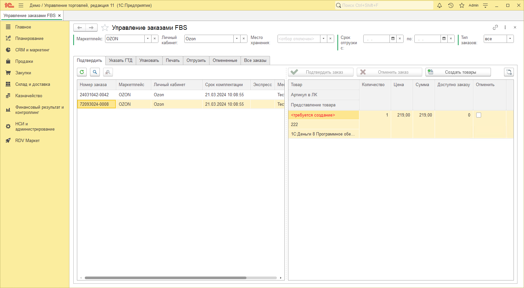Open the Тип заказов dropdown
The width and height of the screenshot is (524, 288).
(510, 39)
